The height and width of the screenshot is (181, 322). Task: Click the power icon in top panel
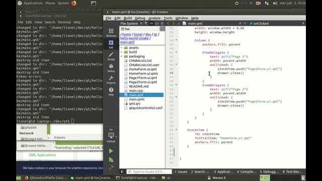click(x=237, y=3)
